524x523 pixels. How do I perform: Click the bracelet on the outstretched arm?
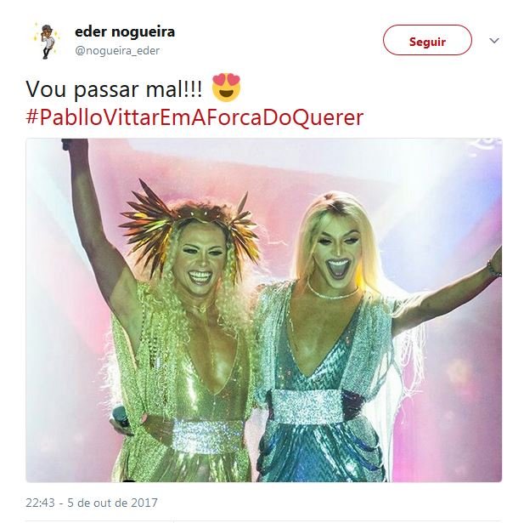tap(493, 269)
